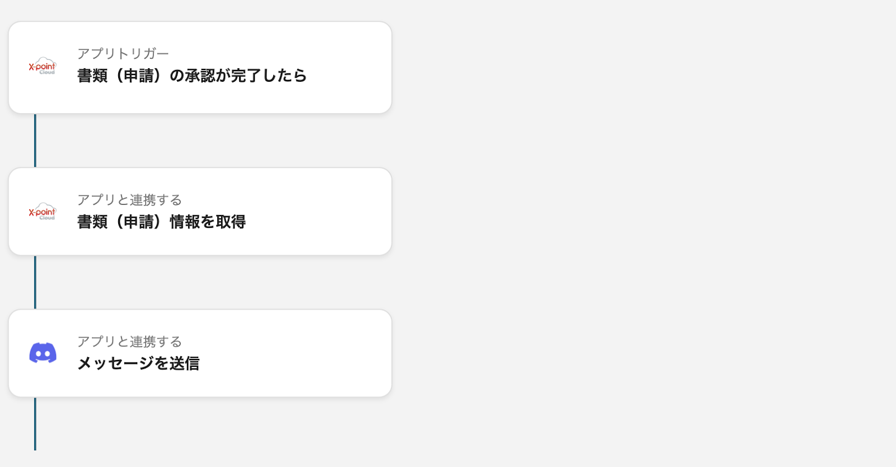Screen dimensions: 896x467
Task: Open the 書類（申請）情報を取得 step title
Action: [161, 222]
